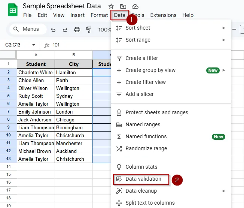The width and height of the screenshot is (244, 208).
Task: Select cell Charlotte White
Action: (x=36, y=72)
